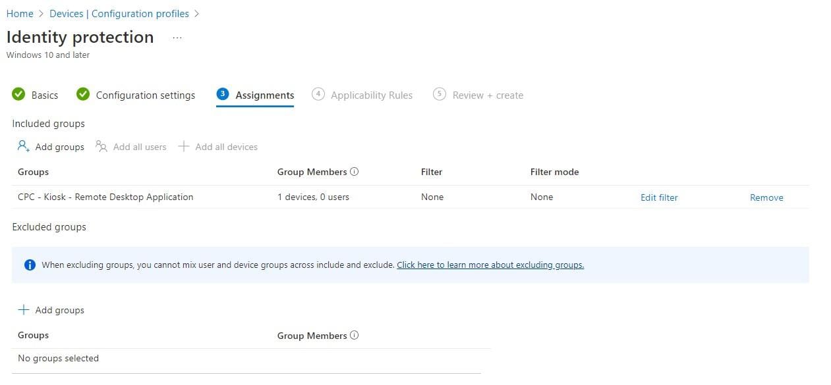Click Add all users button

click(x=131, y=147)
